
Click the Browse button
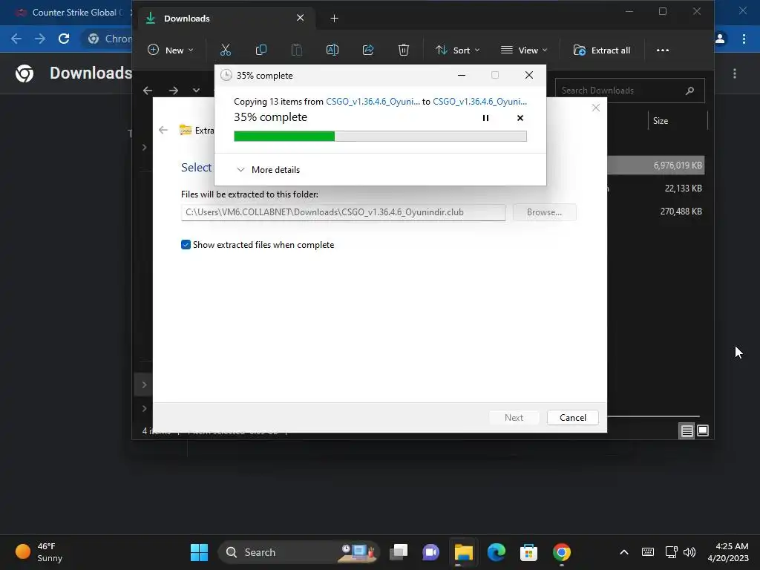[x=544, y=212]
